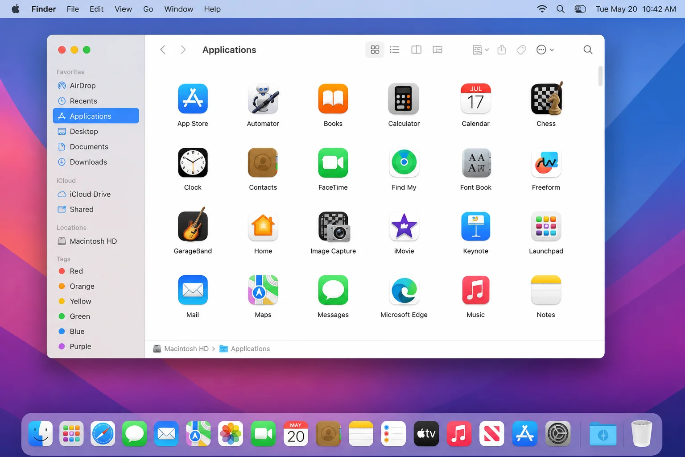
Task: Select the Books app icon
Action: 333,99
